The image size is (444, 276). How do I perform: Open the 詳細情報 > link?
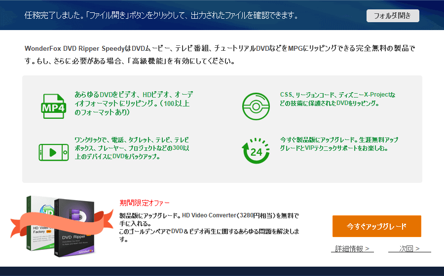click(352, 248)
